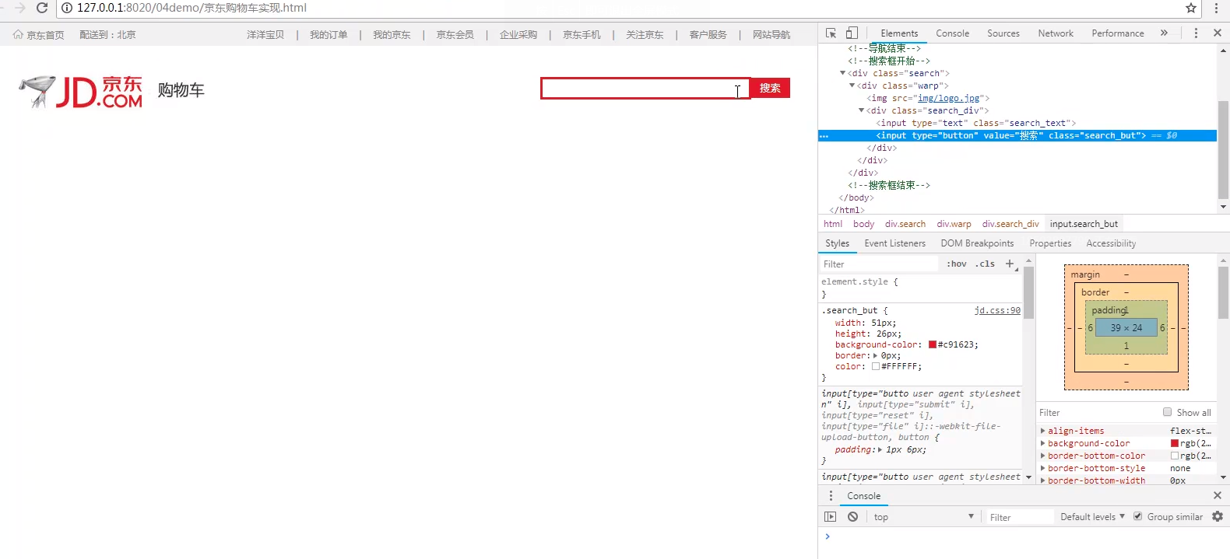Open the 网站导航 navigation link

(771, 34)
